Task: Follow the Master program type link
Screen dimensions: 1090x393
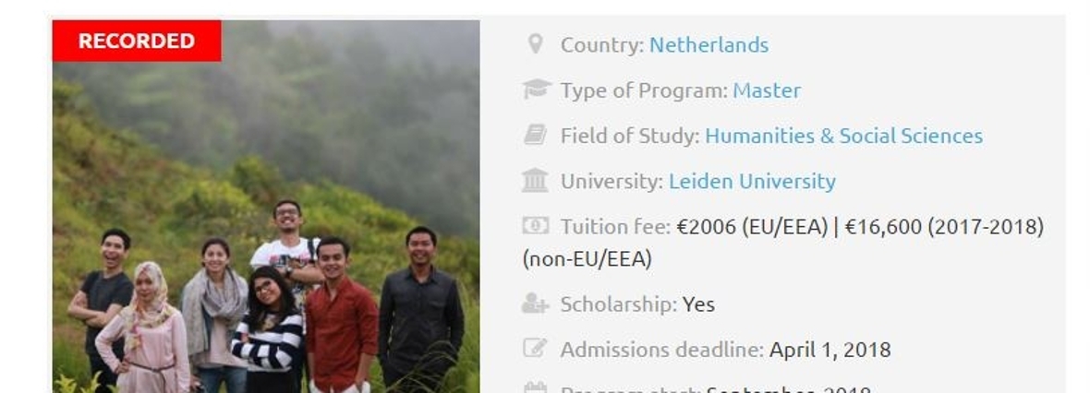Action: (x=767, y=90)
